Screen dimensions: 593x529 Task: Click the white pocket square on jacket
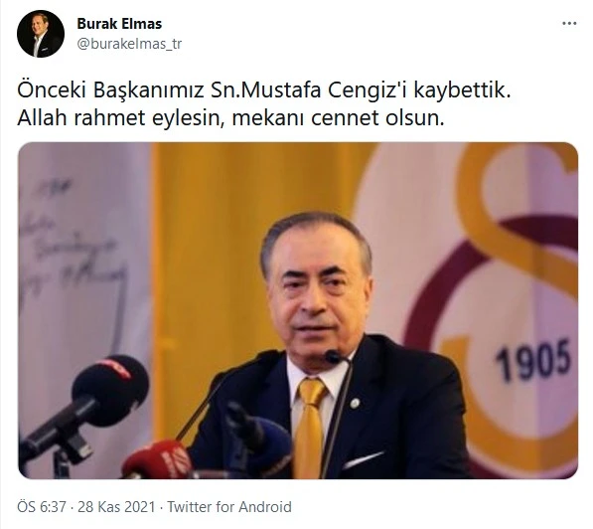point(363,459)
